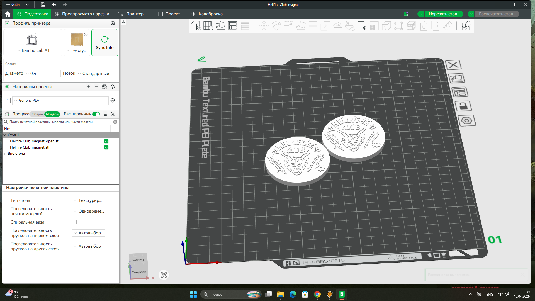Toggle the Расширенный mode switch
The image size is (535, 301).
point(96,114)
